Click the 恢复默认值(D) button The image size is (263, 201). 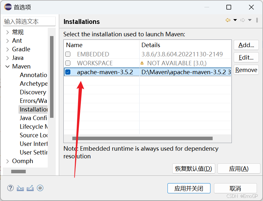(x=194, y=169)
